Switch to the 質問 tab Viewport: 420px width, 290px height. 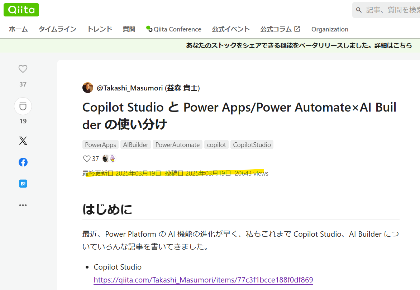click(129, 29)
